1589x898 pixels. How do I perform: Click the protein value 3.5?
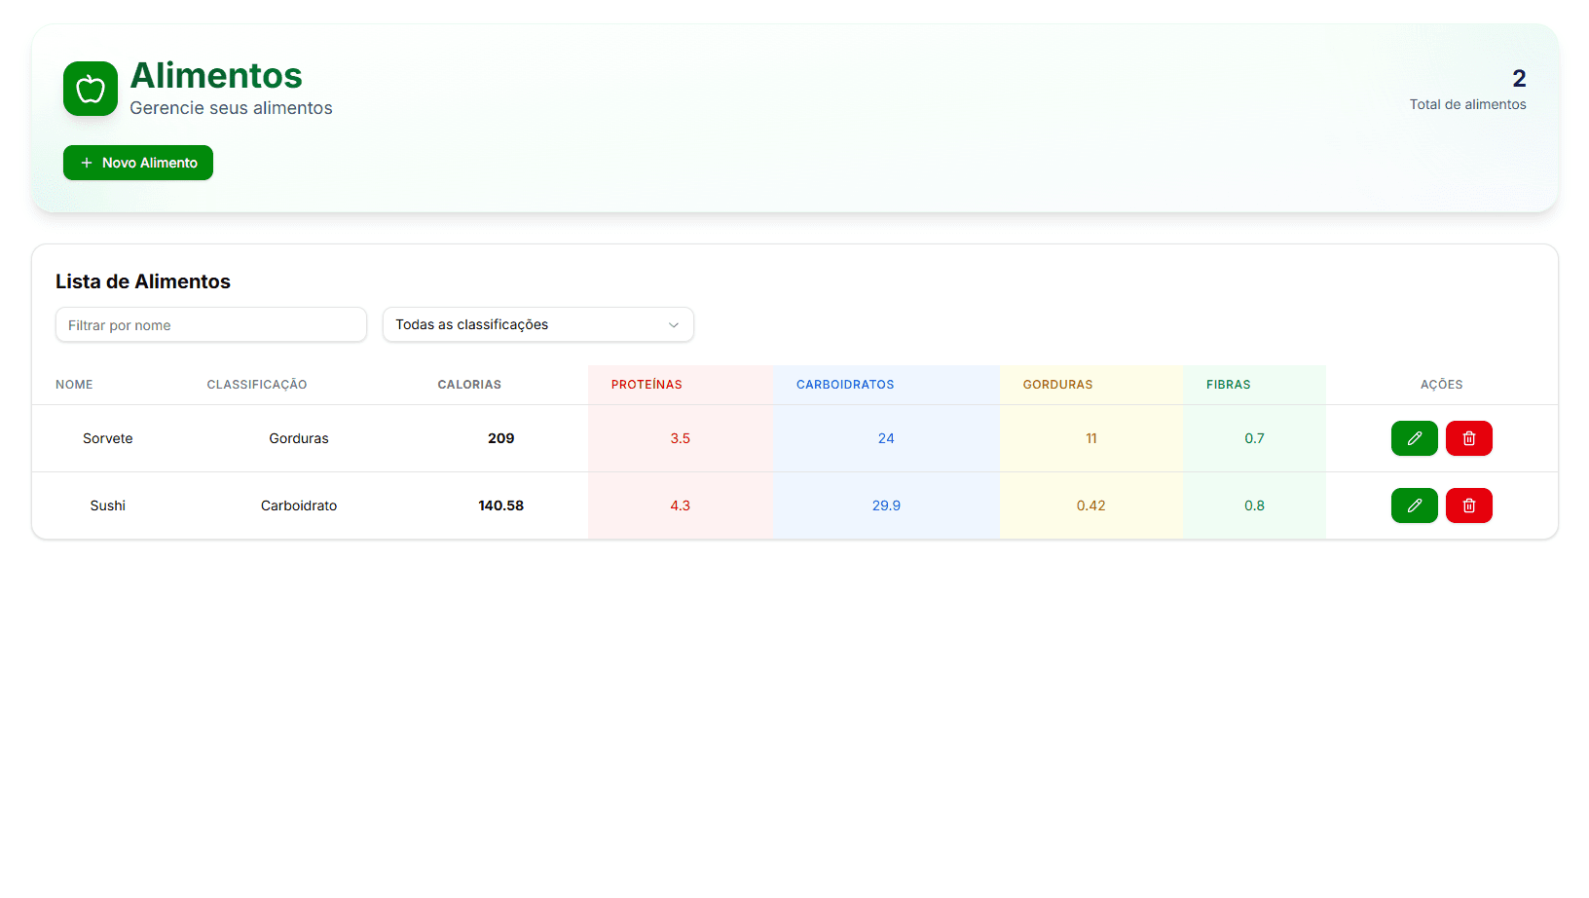click(681, 438)
